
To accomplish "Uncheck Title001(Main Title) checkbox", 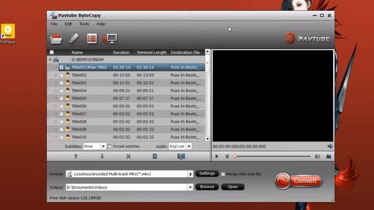I will (61, 68).
